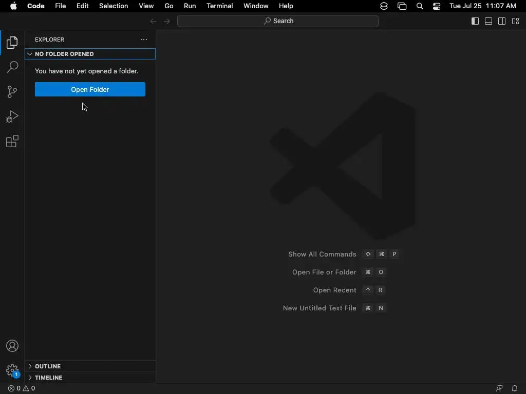Click the command center Search box

pyautogui.click(x=278, y=21)
